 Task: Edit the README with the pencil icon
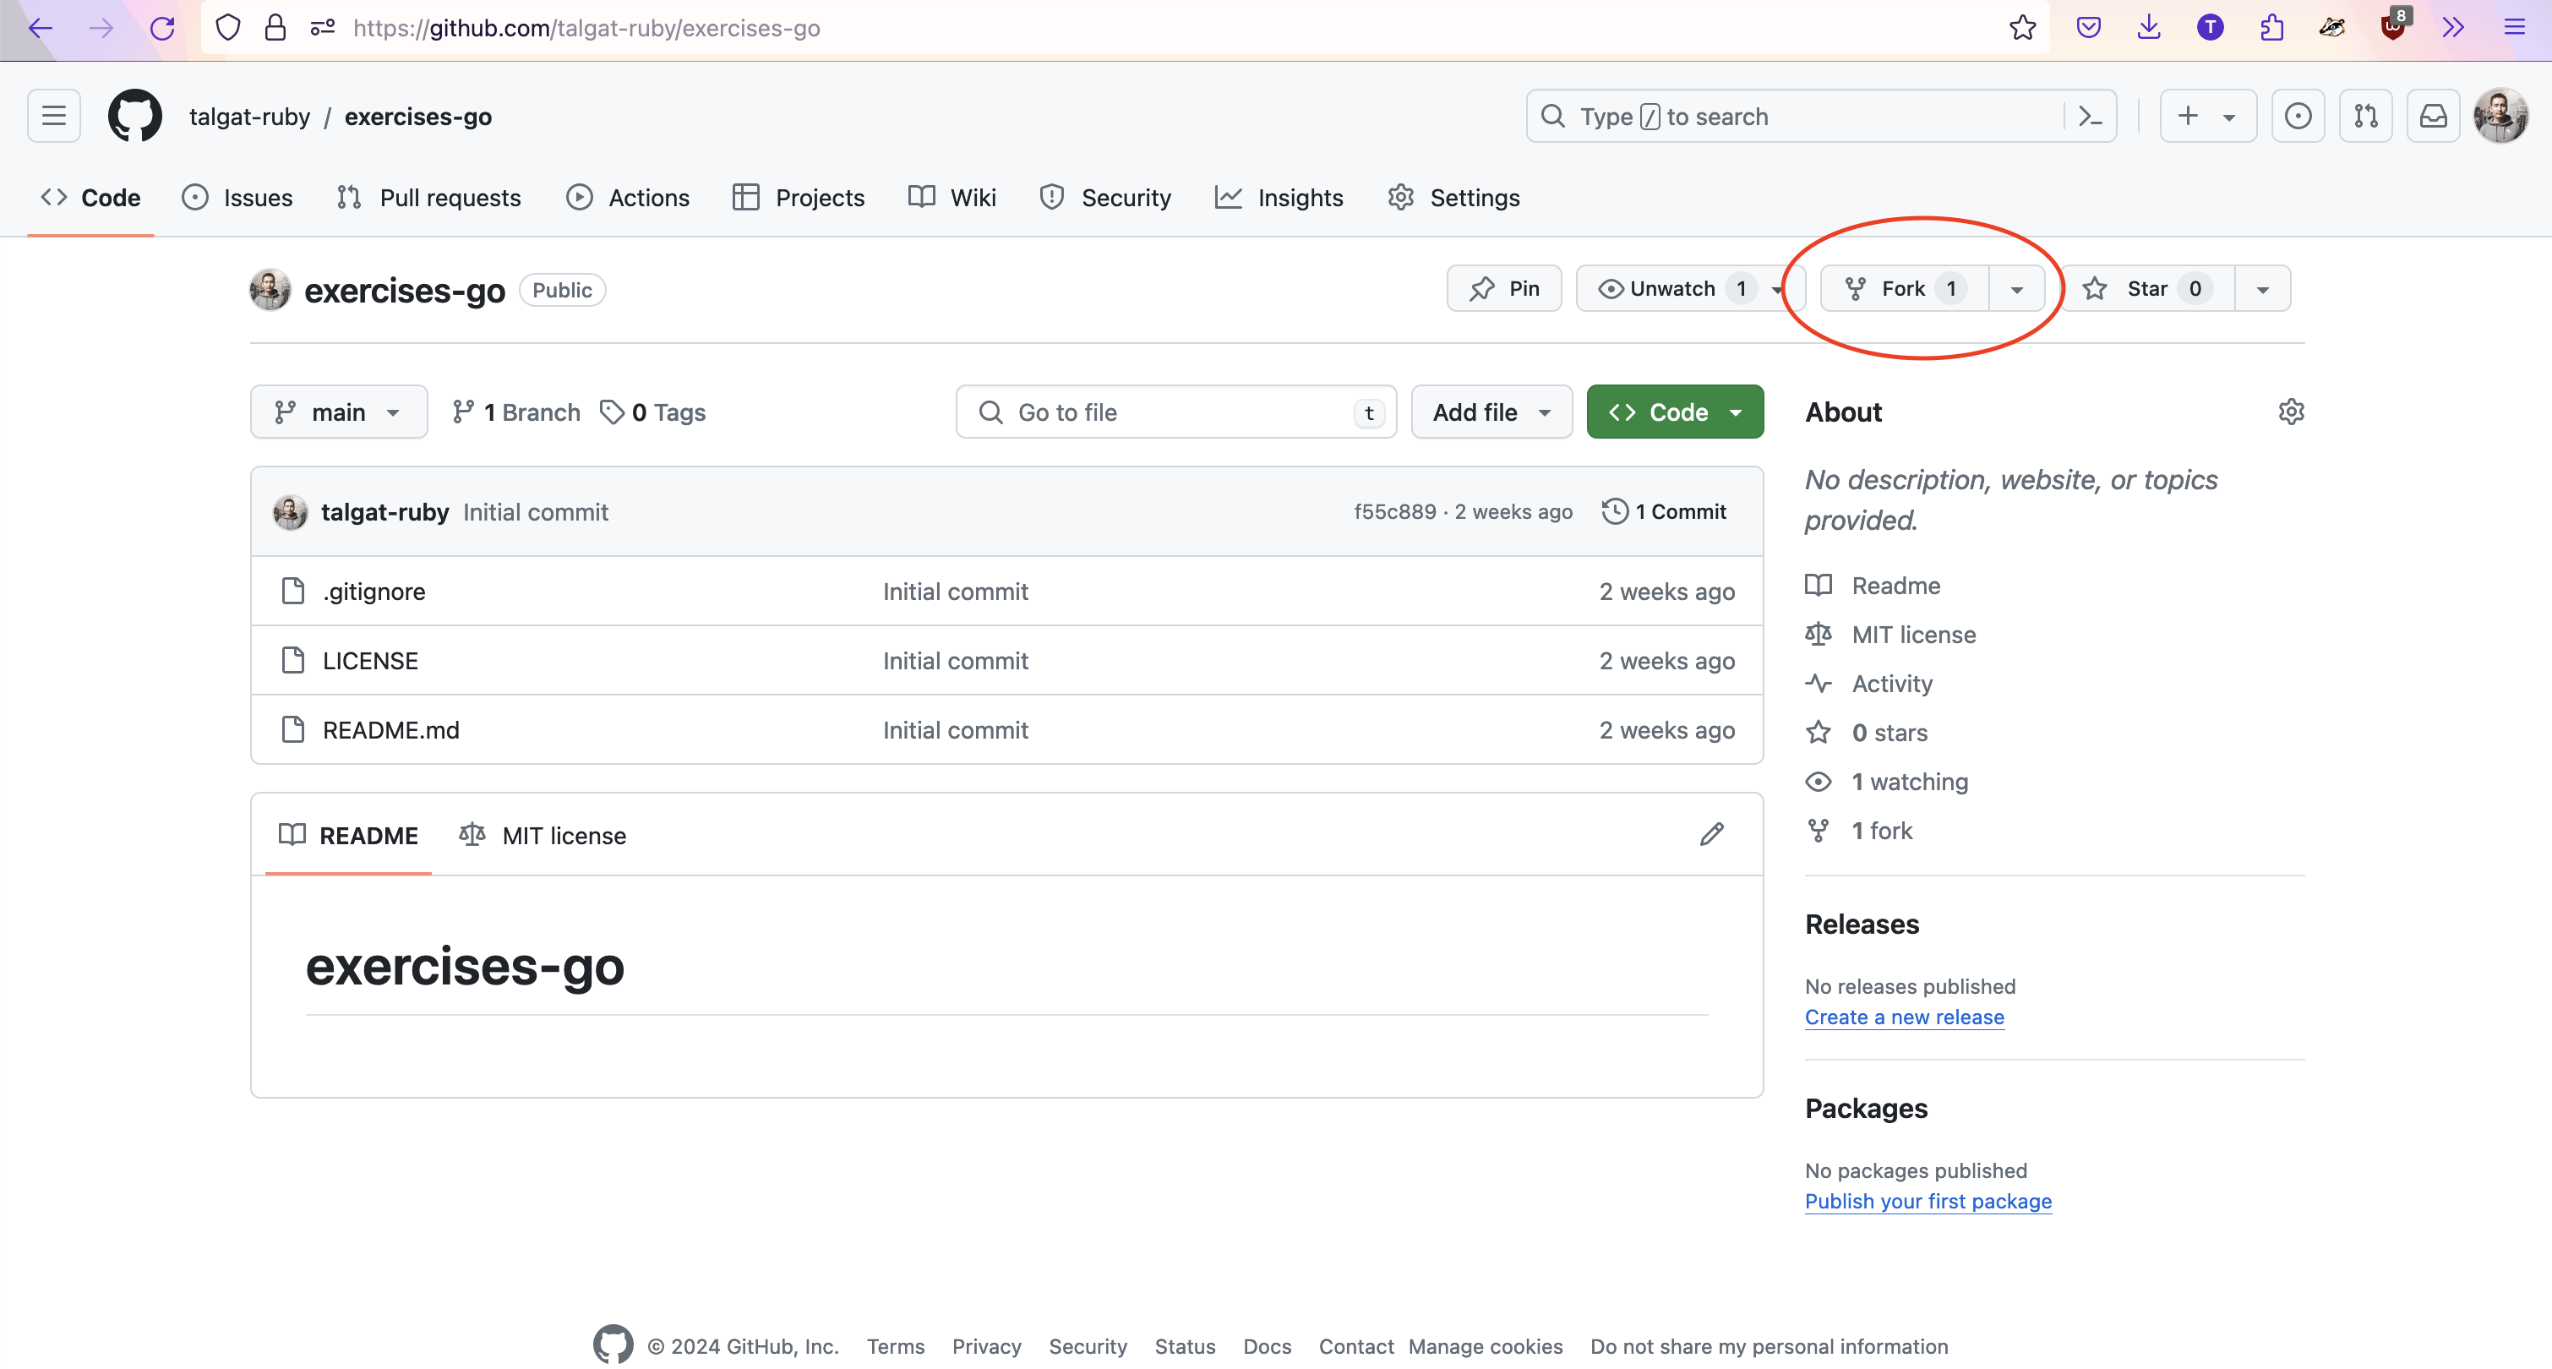click(x=1711, y=834)
